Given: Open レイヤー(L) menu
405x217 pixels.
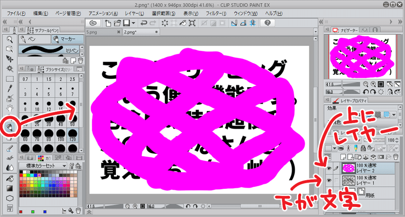Looking at the screenshot, I should point(134,14).
